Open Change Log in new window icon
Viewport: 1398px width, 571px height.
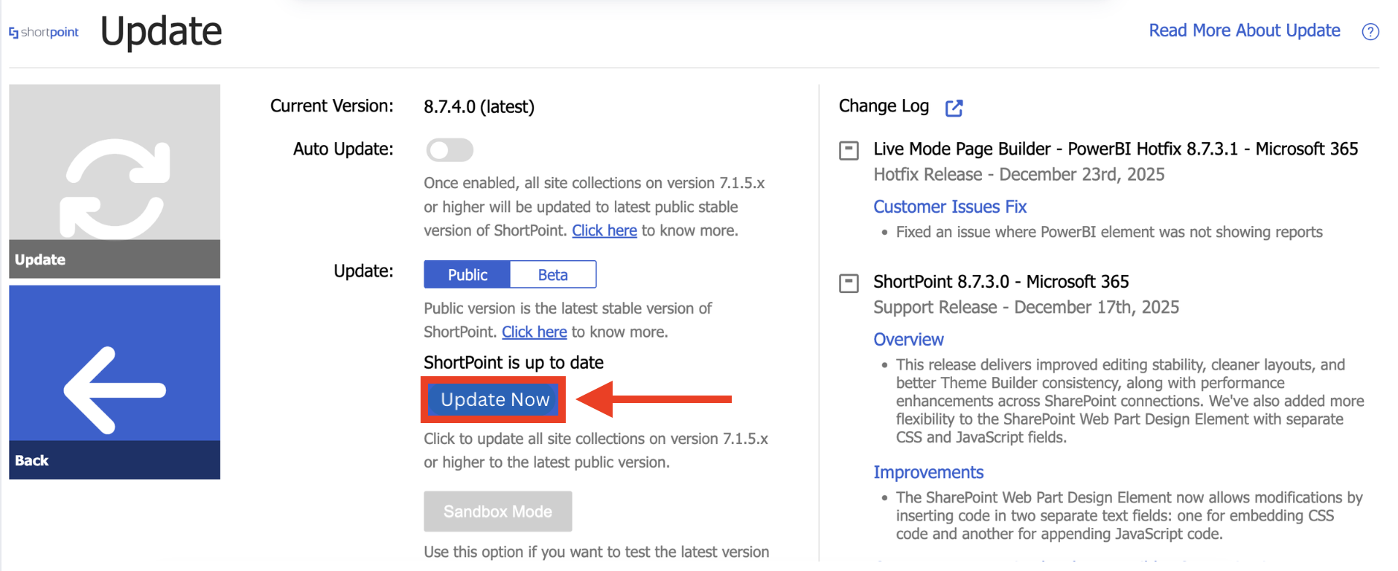[x=954, y=108]
